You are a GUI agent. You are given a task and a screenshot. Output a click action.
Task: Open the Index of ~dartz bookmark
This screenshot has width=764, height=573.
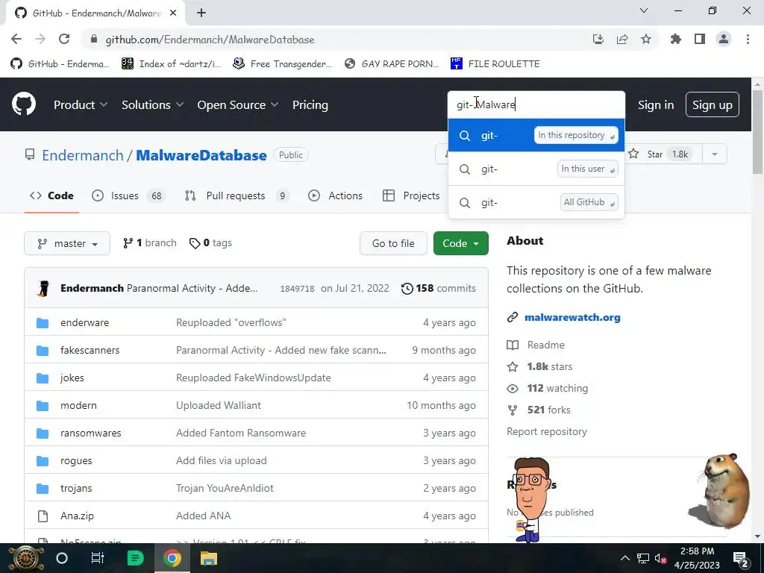tap(172, 63)
